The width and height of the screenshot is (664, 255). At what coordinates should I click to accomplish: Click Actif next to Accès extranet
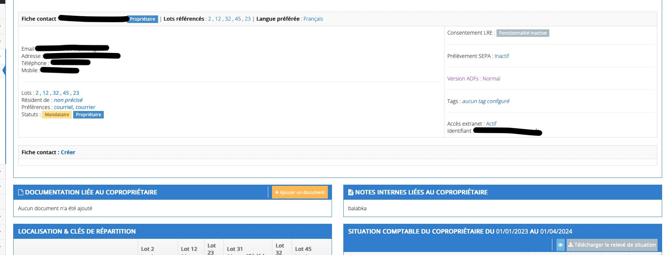click(491, 124)
